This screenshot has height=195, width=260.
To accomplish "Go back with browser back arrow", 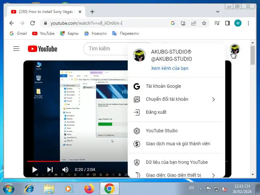I will 12,23.
